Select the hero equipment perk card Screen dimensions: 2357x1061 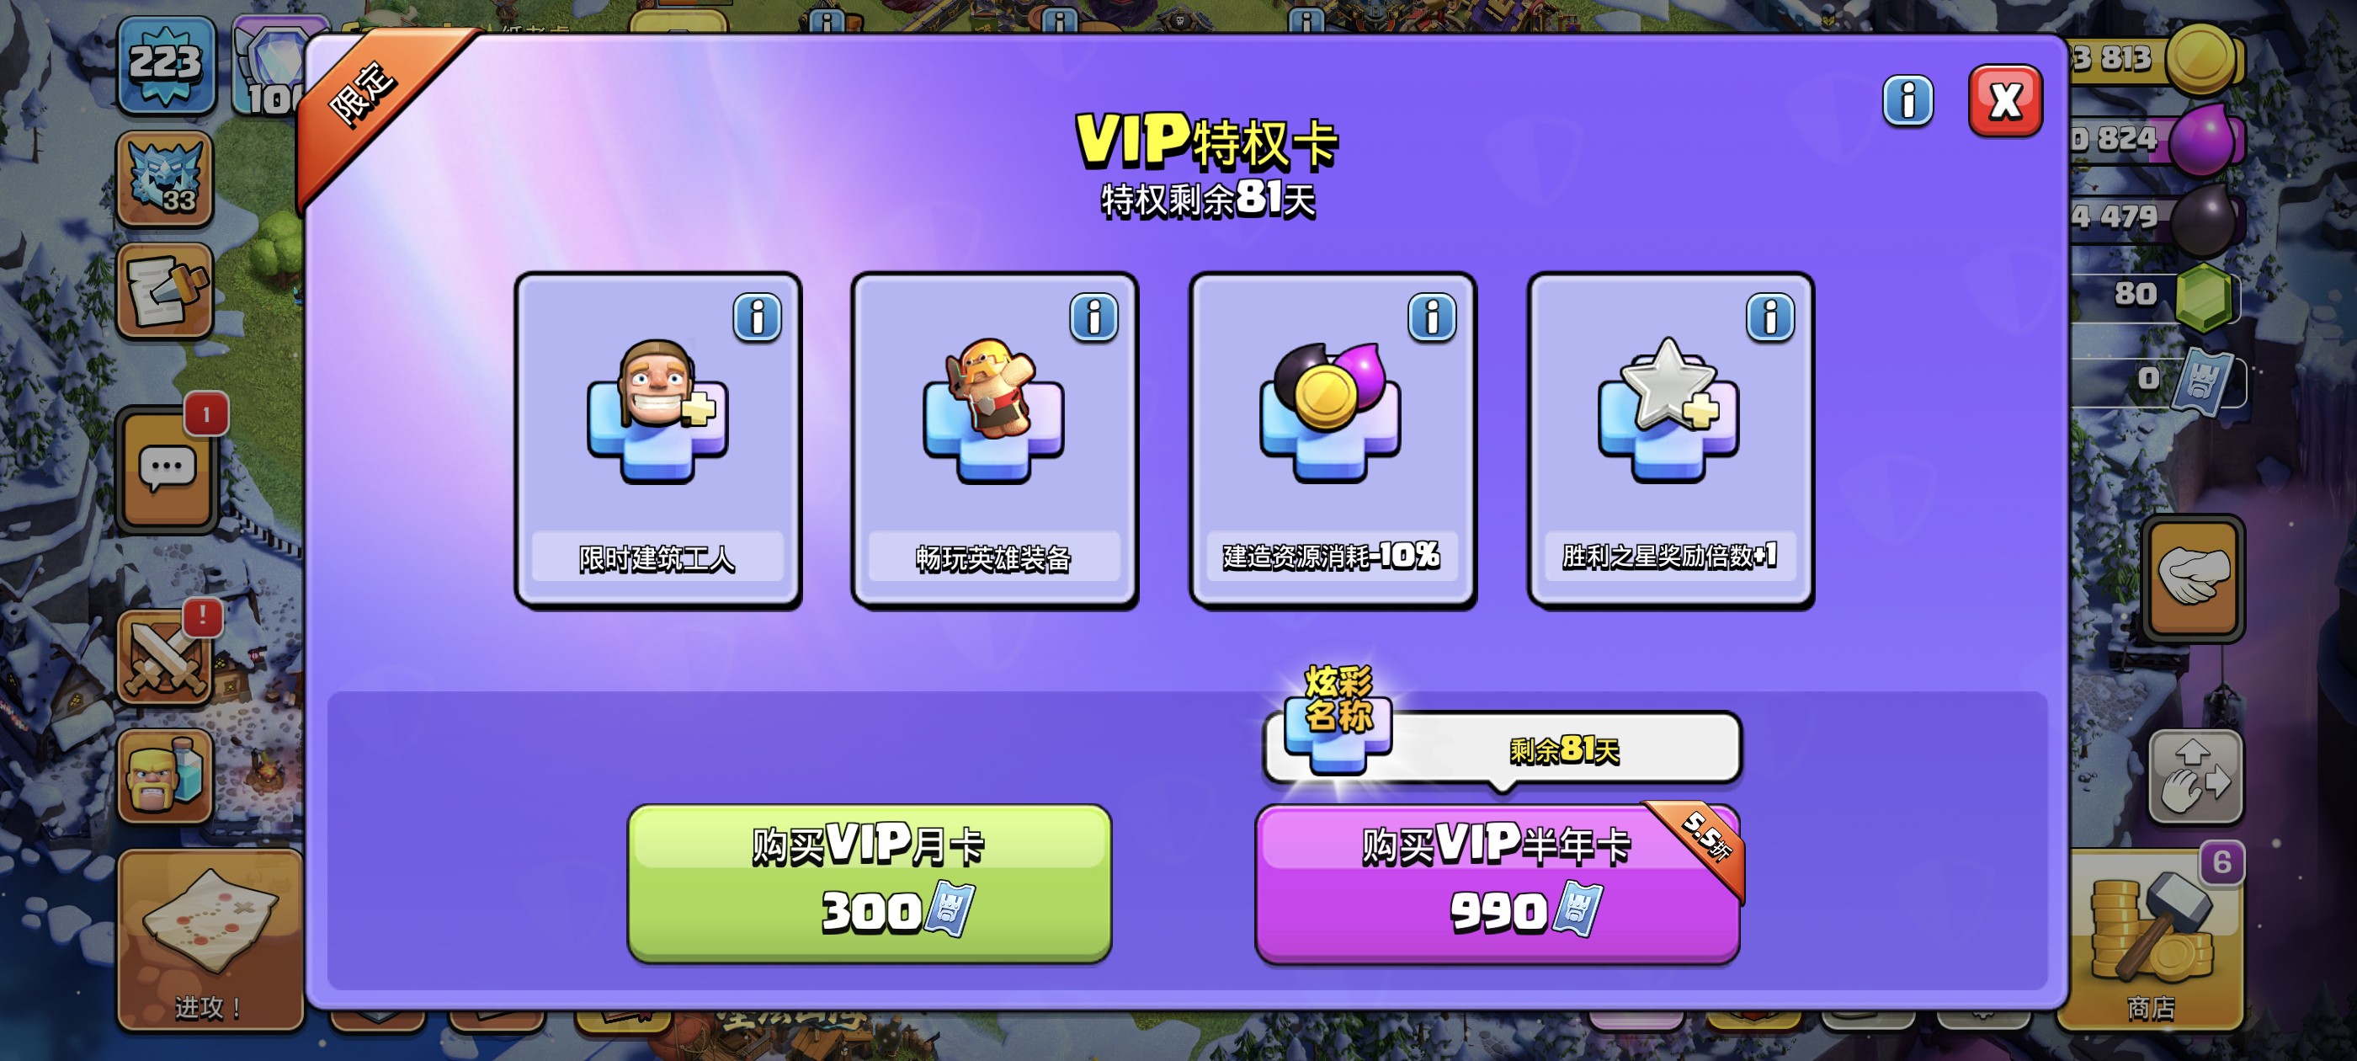[995, 440]
